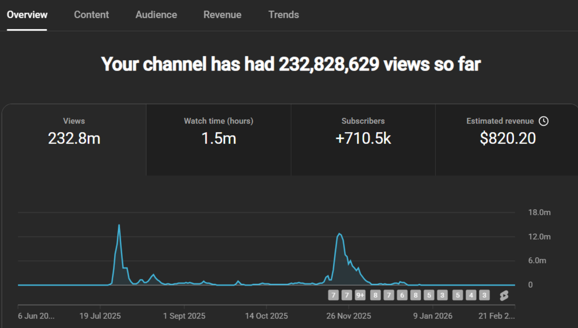Image resolution: width=578 pixels, height=328 pixels.
Task: Click the Shorts icon below the chart
Action: [504, 295]
